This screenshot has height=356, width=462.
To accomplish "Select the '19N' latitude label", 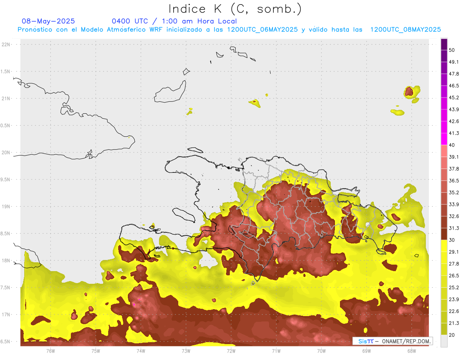I will point(6,207).
